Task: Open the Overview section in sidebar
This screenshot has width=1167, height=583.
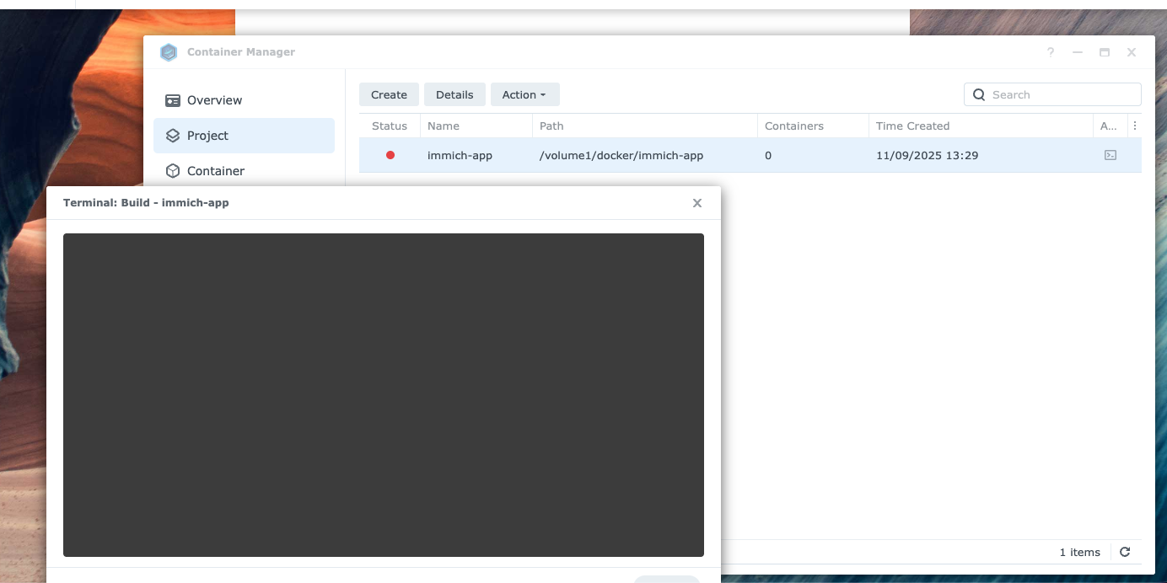Action: [x=244, y=100]
